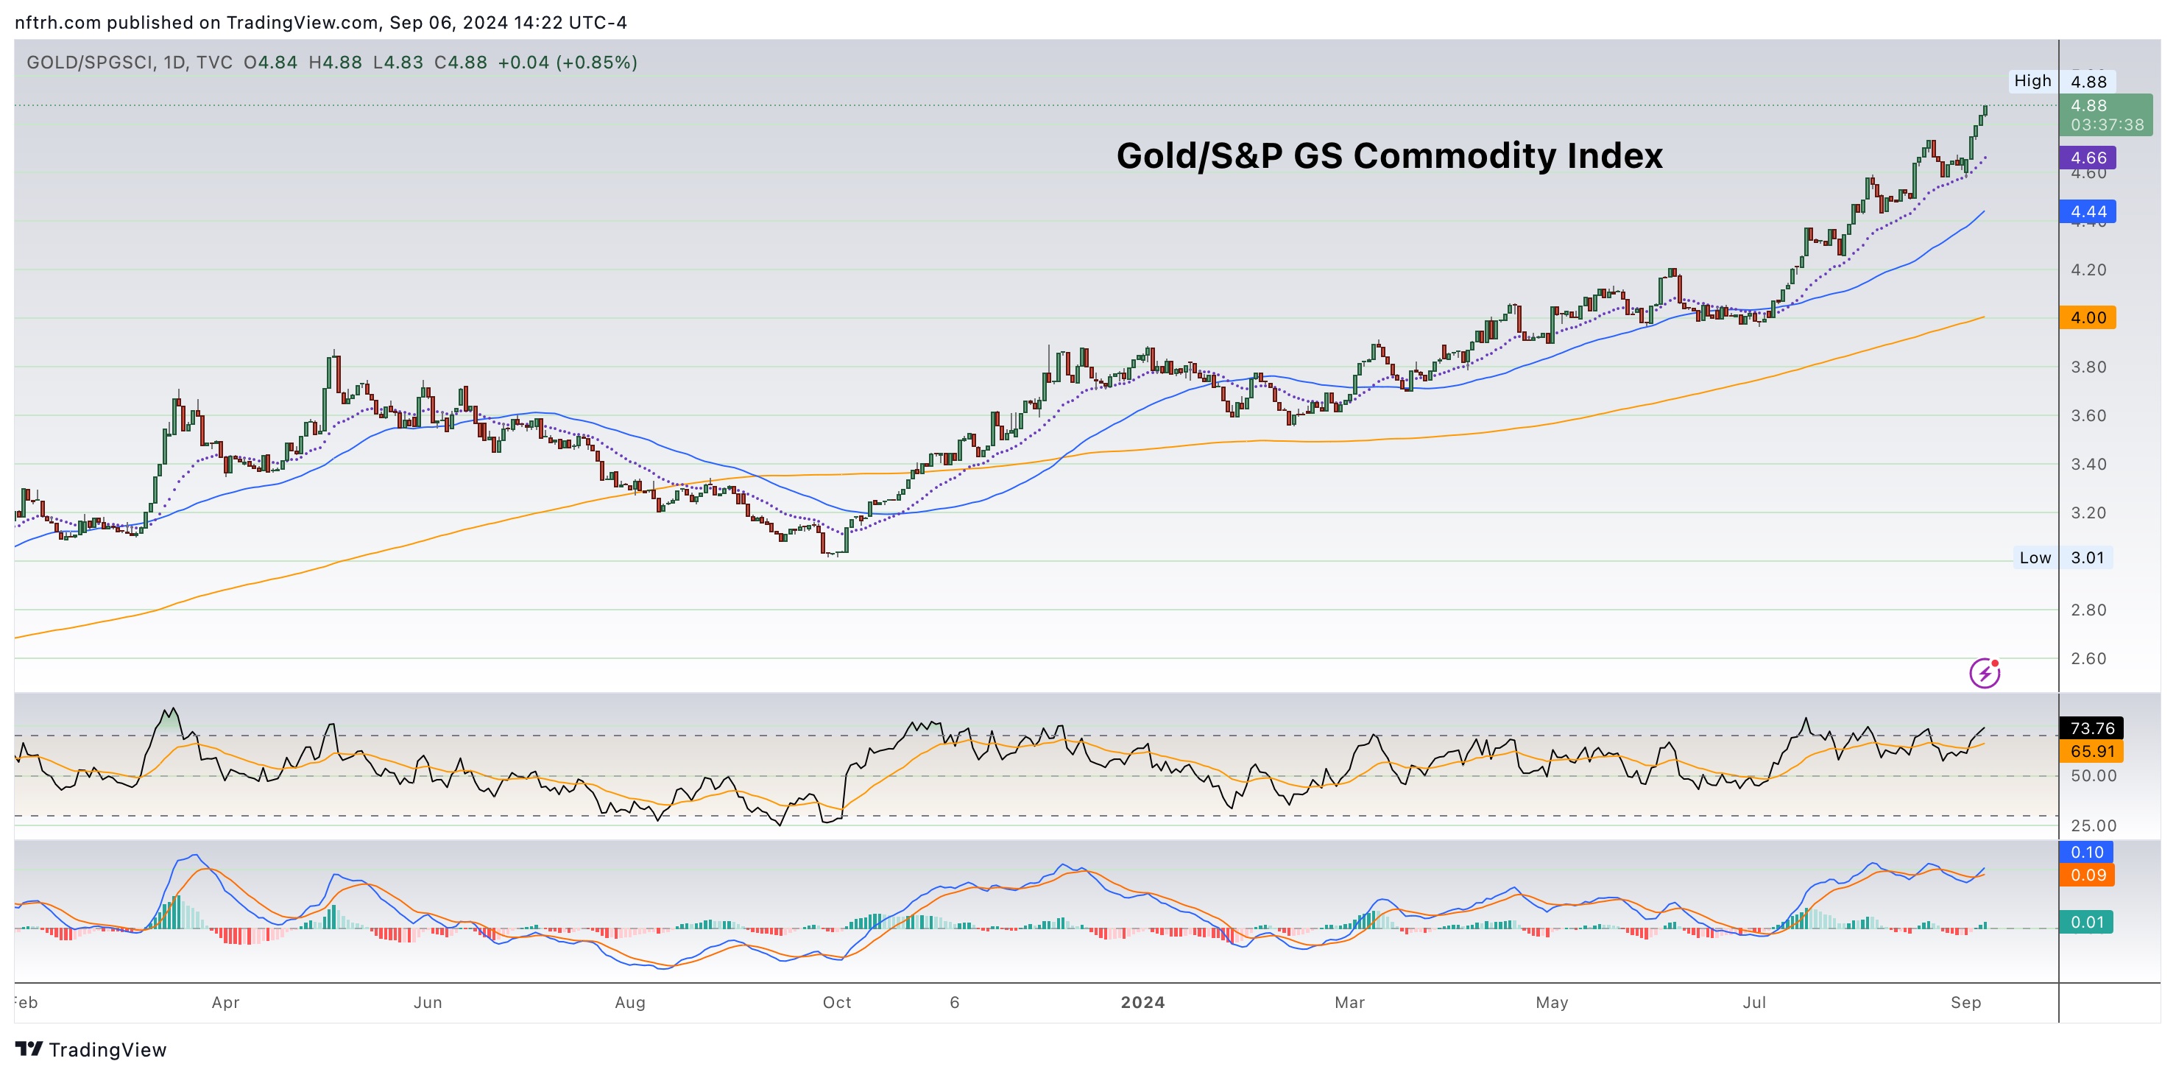2176x1075 pixels.
Task: Click the Gold/S&P GS Commodity Index title
Action: 1389,155
